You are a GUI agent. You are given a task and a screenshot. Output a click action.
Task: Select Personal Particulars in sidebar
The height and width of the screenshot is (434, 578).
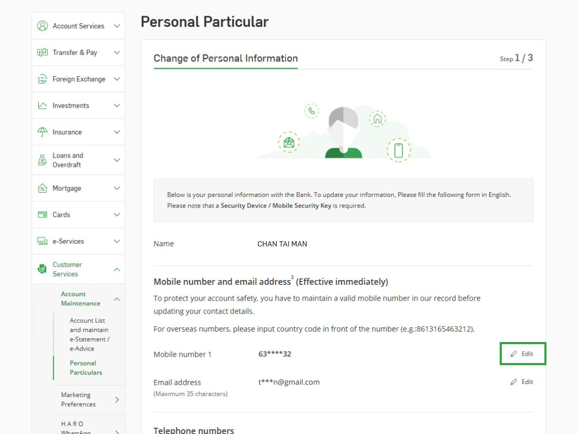[x=86, y=368]
